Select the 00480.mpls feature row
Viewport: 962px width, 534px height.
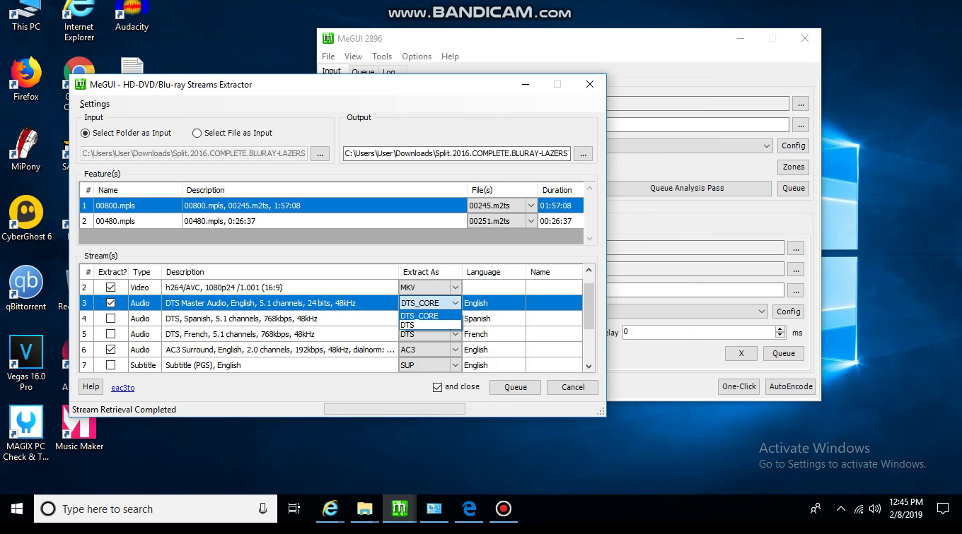coord(331,221)
